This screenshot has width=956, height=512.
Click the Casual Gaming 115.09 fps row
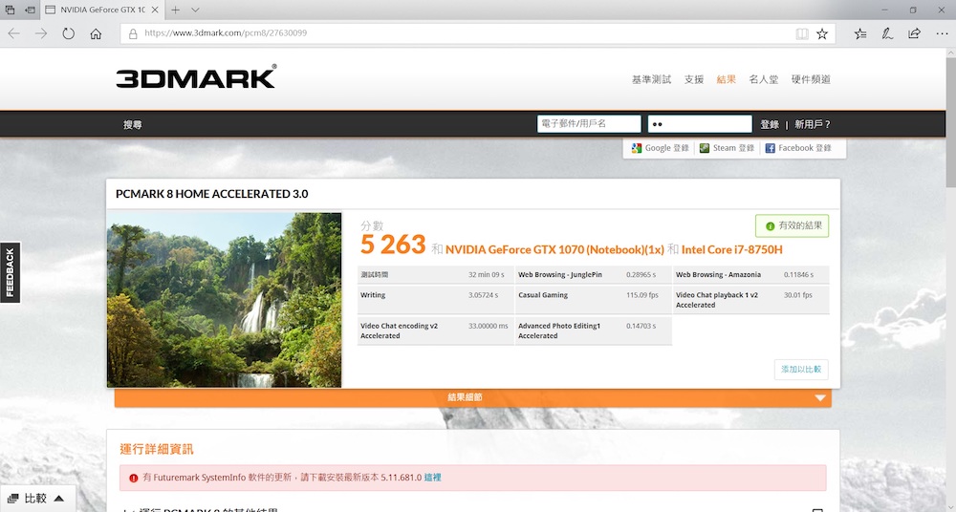[x=594, y=299]
